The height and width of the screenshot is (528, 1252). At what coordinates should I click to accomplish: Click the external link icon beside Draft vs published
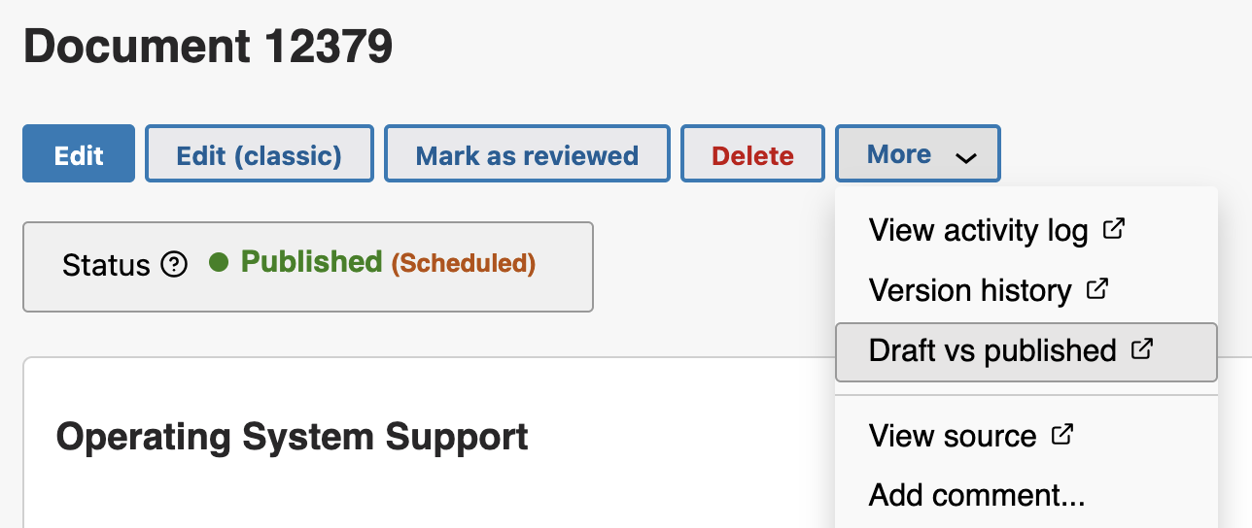pos(1142,349)
